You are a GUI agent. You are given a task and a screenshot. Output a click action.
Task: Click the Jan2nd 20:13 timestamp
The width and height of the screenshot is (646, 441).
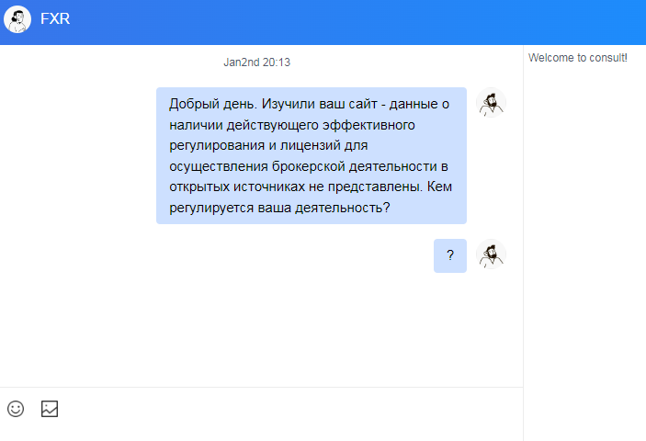(x=256, y=62)
